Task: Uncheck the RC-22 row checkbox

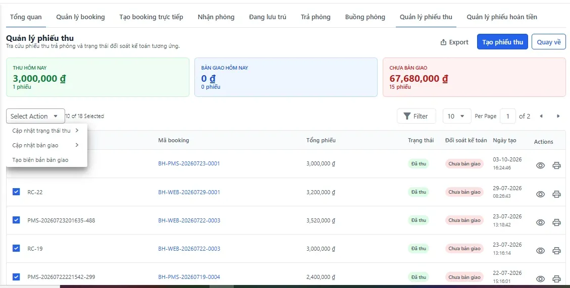Action: (x=16, y=191)
